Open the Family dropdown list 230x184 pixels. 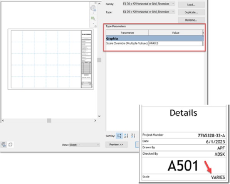[148, 4]
